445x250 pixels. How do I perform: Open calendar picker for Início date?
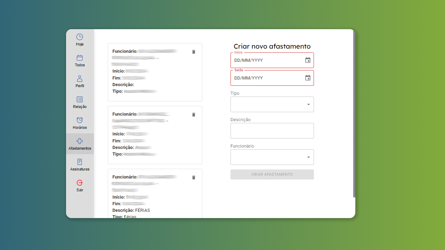tap(308, 60)
